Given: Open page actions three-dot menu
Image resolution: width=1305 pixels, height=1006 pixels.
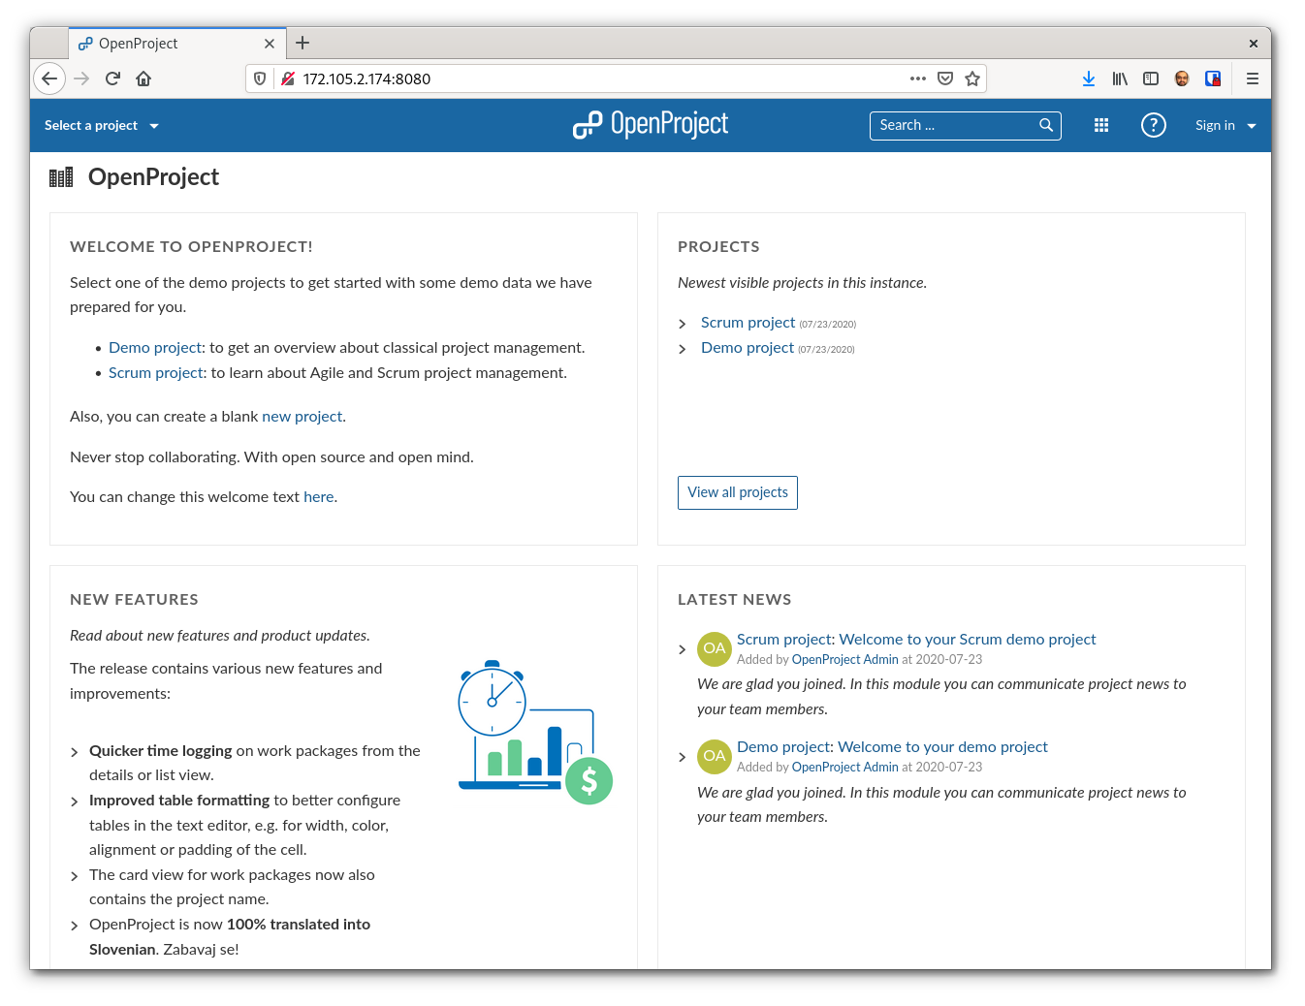Looking at the screenshot, I should point(918,79).
